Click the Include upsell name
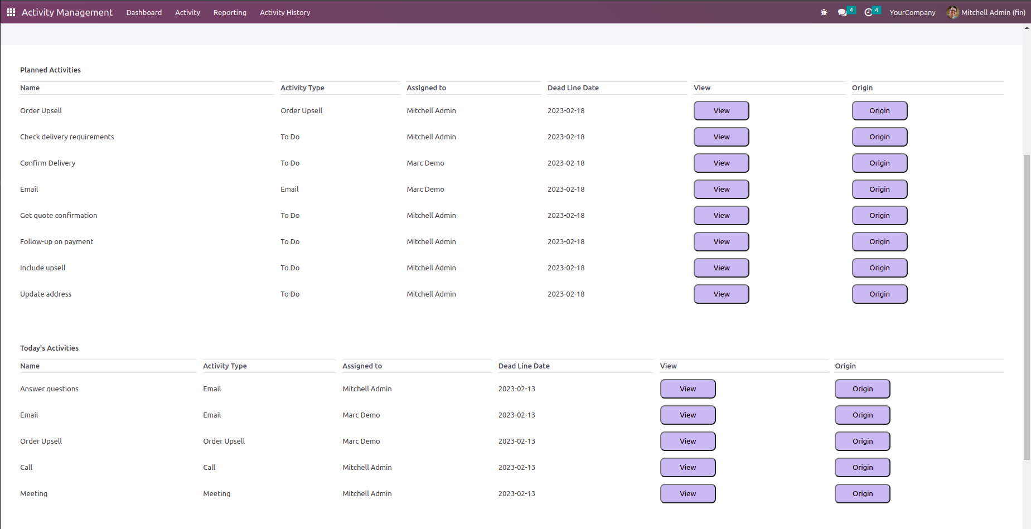This screenshot has width=1031, height=529. pos(42,268)
